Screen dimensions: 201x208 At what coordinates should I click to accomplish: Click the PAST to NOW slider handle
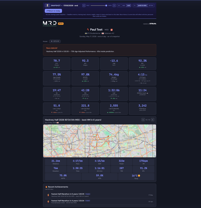pyautogui.click(x=106, y=6)
